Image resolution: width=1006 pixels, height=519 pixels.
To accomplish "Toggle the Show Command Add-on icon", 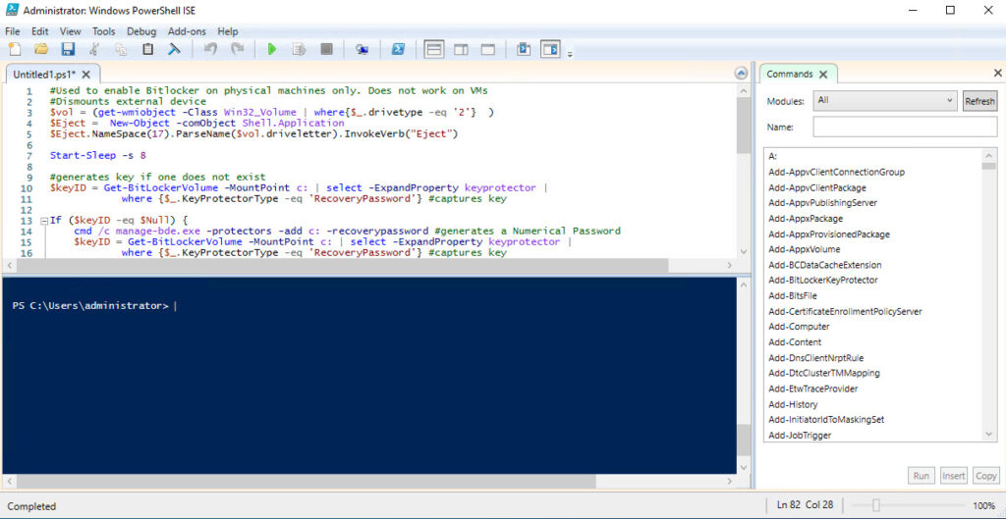I will 550,49.
